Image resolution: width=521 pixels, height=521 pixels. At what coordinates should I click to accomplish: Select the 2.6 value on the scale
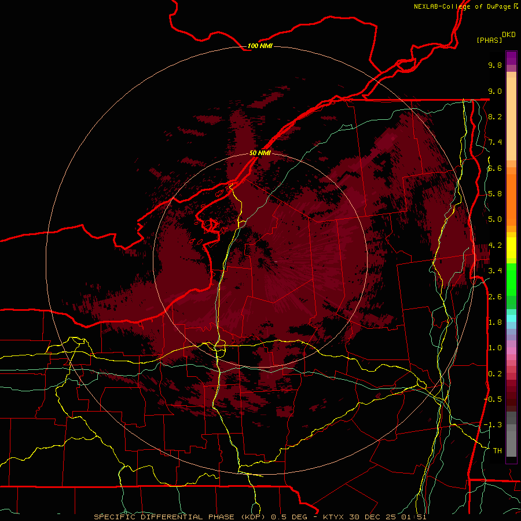click(x=495, y=296)
